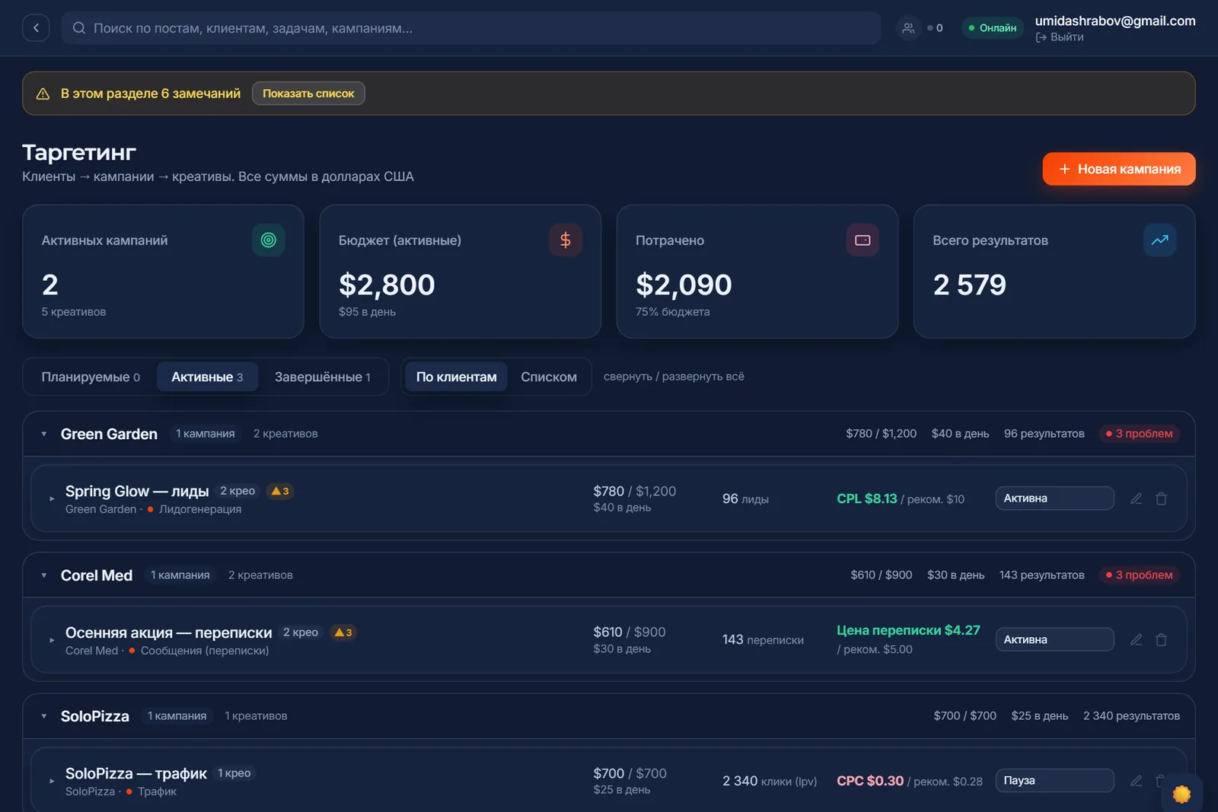Viewport: 1218px width, 812px height.
Task: Click the search field Поиск по постам
Action: [471, 28]
